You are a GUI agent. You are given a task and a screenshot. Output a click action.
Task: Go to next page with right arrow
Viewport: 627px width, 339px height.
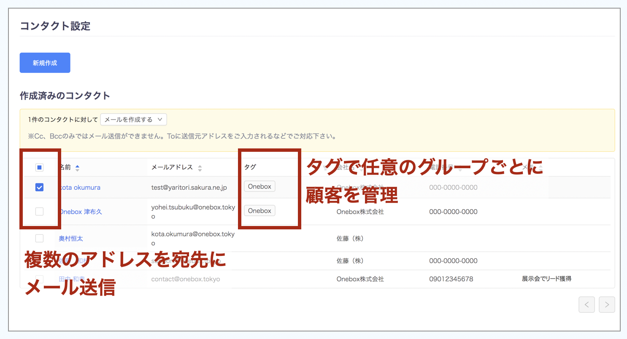click(x=607, y=304)
